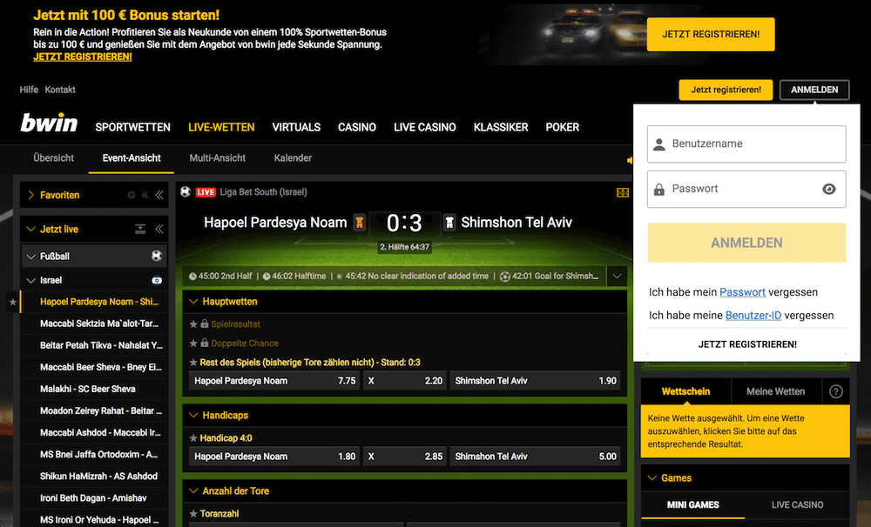Select the X draw odds 2.85 for Handicap
Viewport: 871px width, 527px height.
coord(404,457)
